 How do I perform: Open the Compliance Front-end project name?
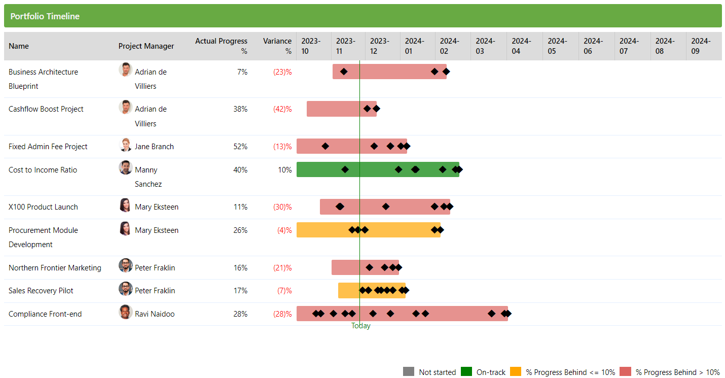(45, 314)
